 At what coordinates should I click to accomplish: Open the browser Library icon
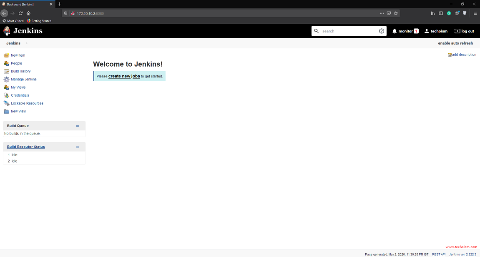click(x=433, y=13)
